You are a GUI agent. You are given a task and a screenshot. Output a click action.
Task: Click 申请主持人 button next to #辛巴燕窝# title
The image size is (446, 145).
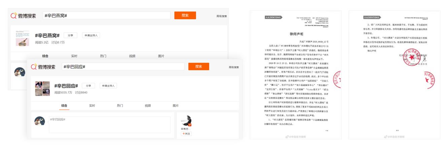91,35
